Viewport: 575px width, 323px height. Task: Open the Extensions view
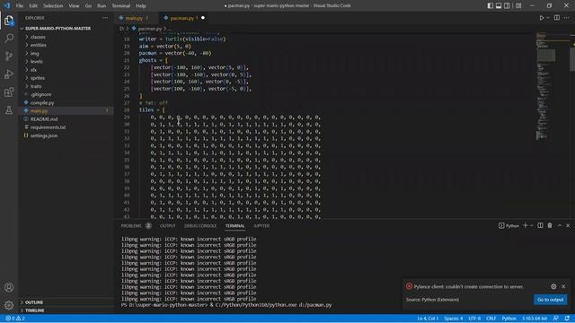click(9, 92)
